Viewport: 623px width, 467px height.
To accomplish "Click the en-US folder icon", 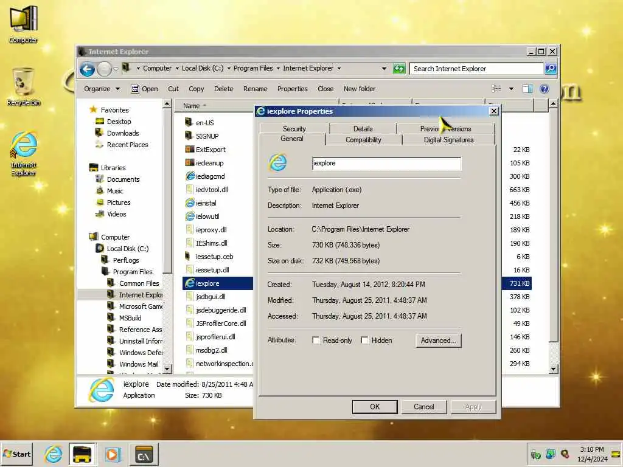I will (x=189, y=122).
